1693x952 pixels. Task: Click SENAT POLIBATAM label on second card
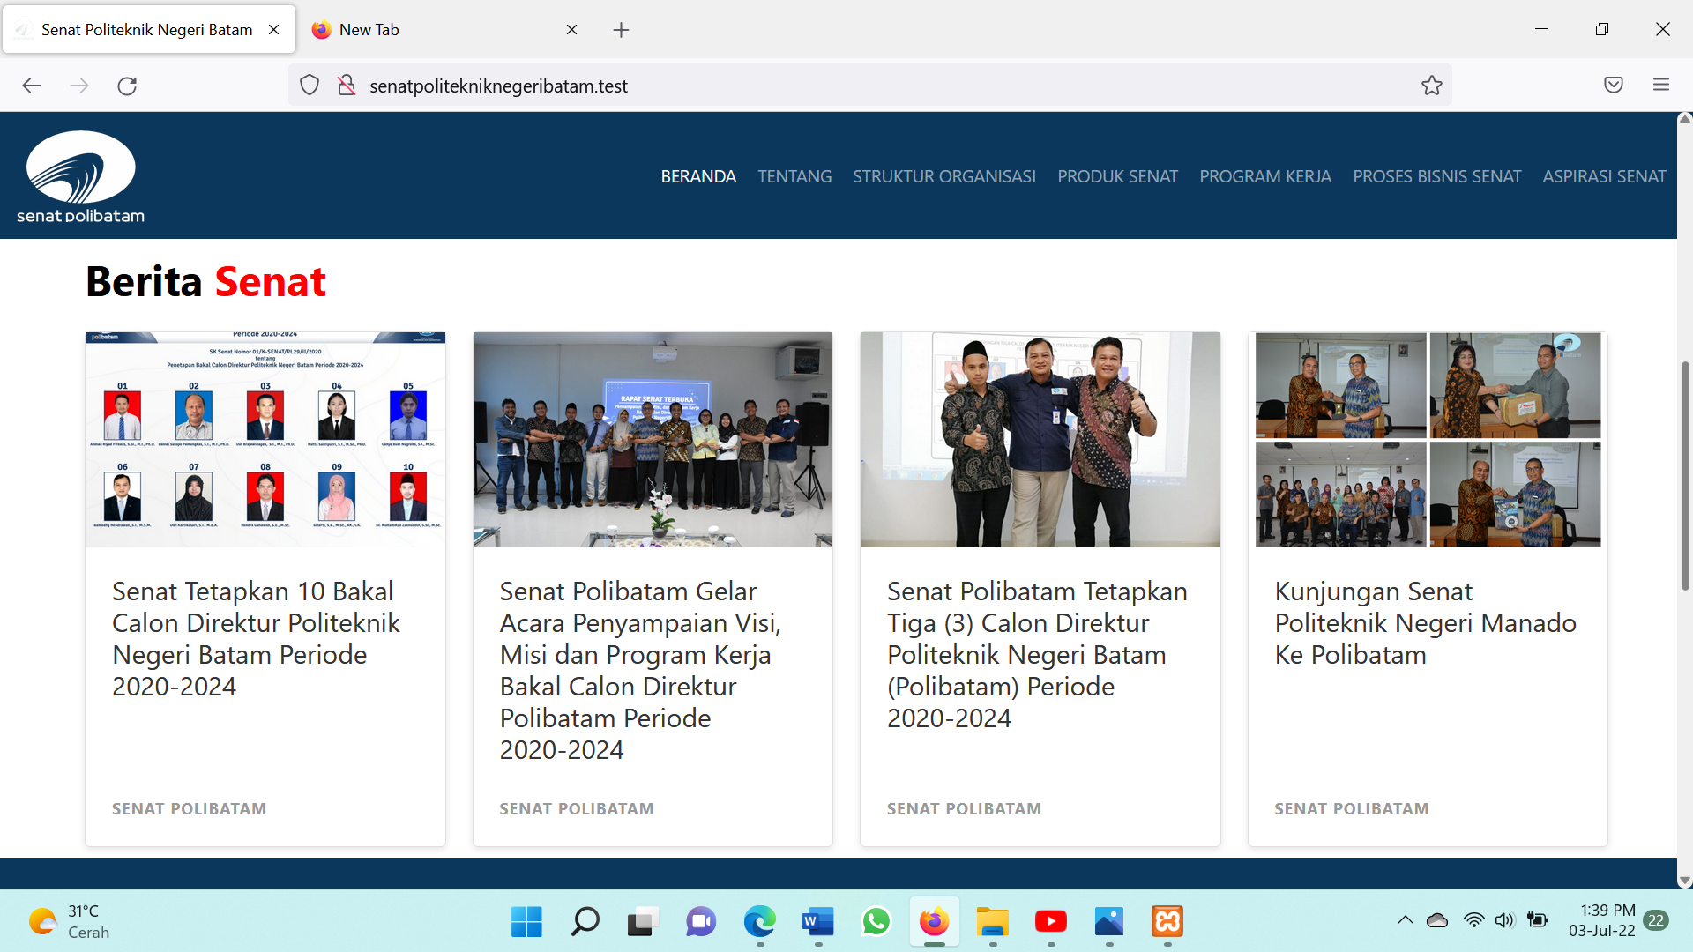tap(577, 809)
